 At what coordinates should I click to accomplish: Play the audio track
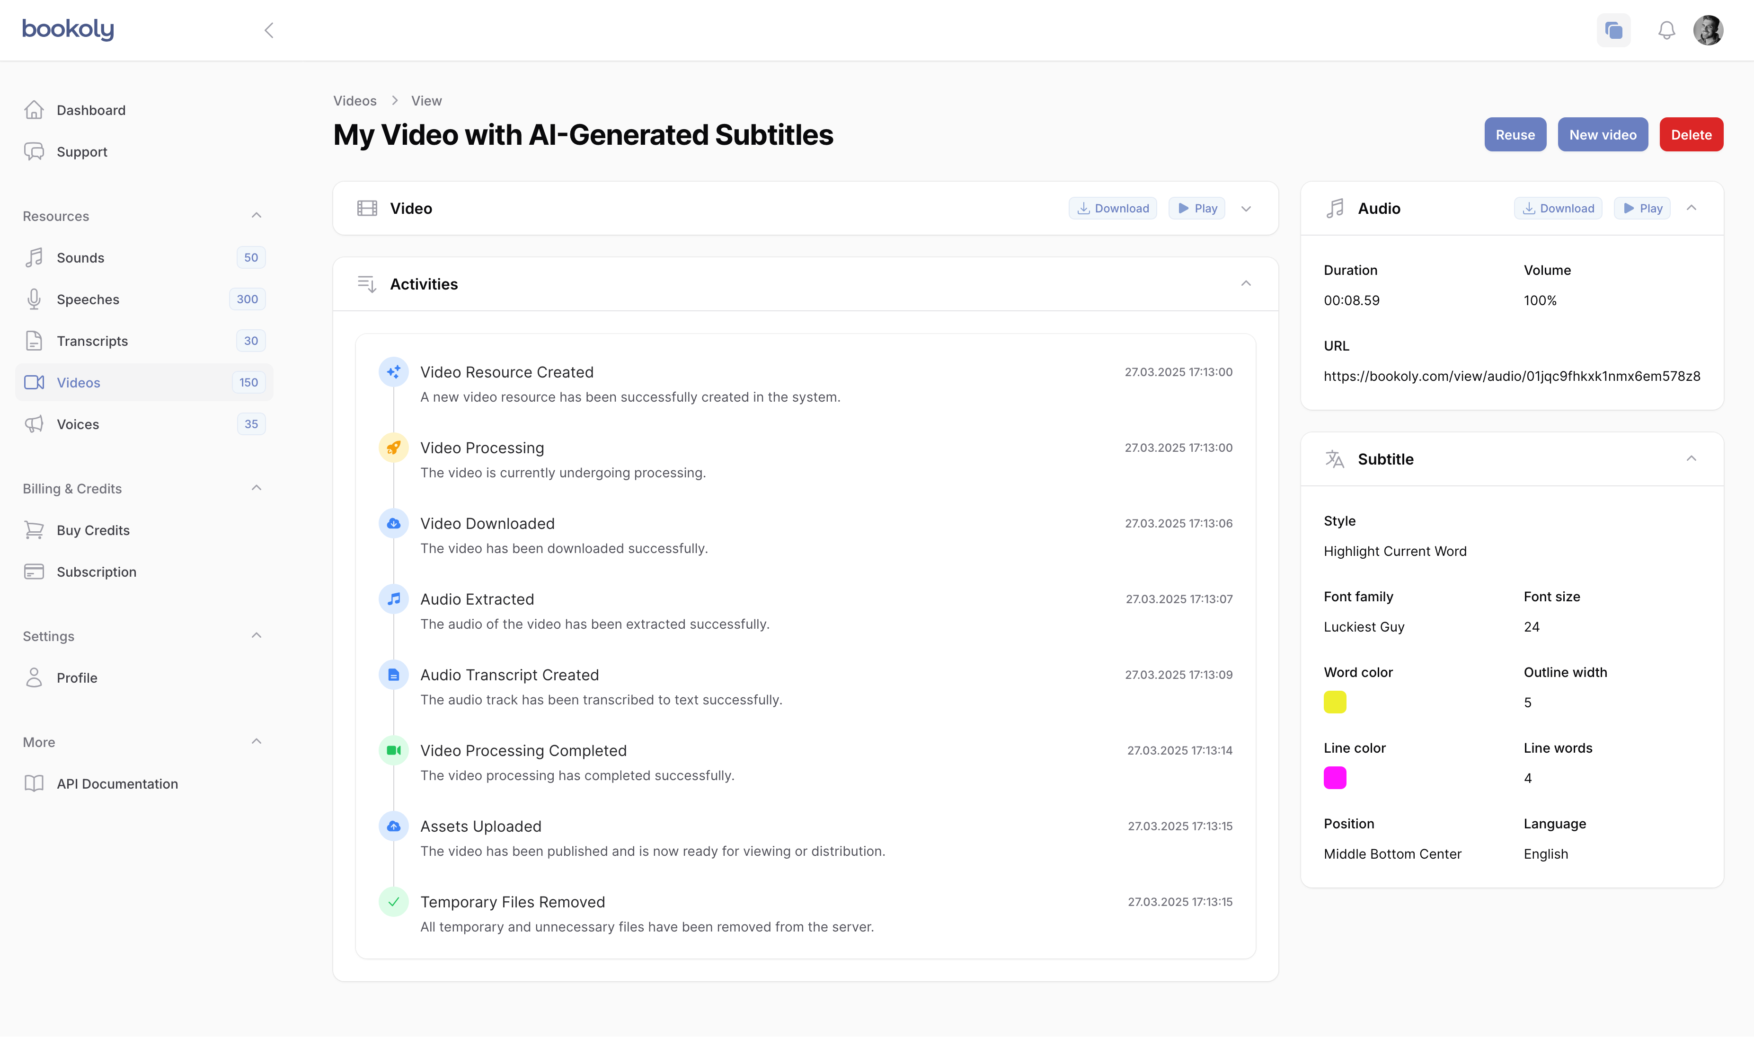pos(1641,208)
